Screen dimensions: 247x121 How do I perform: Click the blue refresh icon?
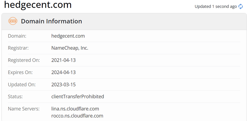(241, 6)
